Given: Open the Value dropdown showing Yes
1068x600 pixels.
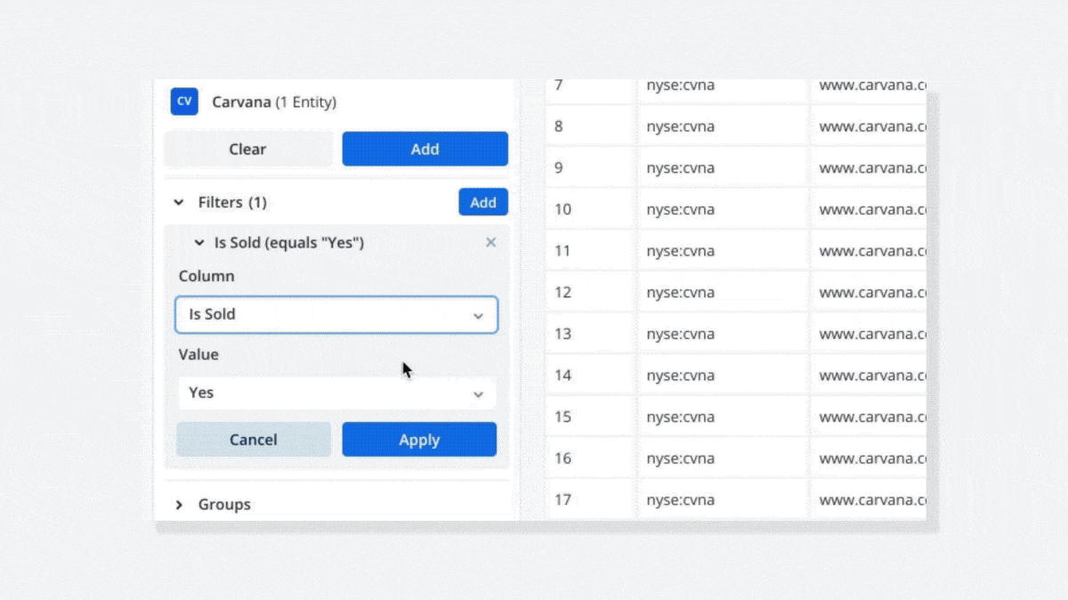Looking at the screenshot, I should coord(336,393).
